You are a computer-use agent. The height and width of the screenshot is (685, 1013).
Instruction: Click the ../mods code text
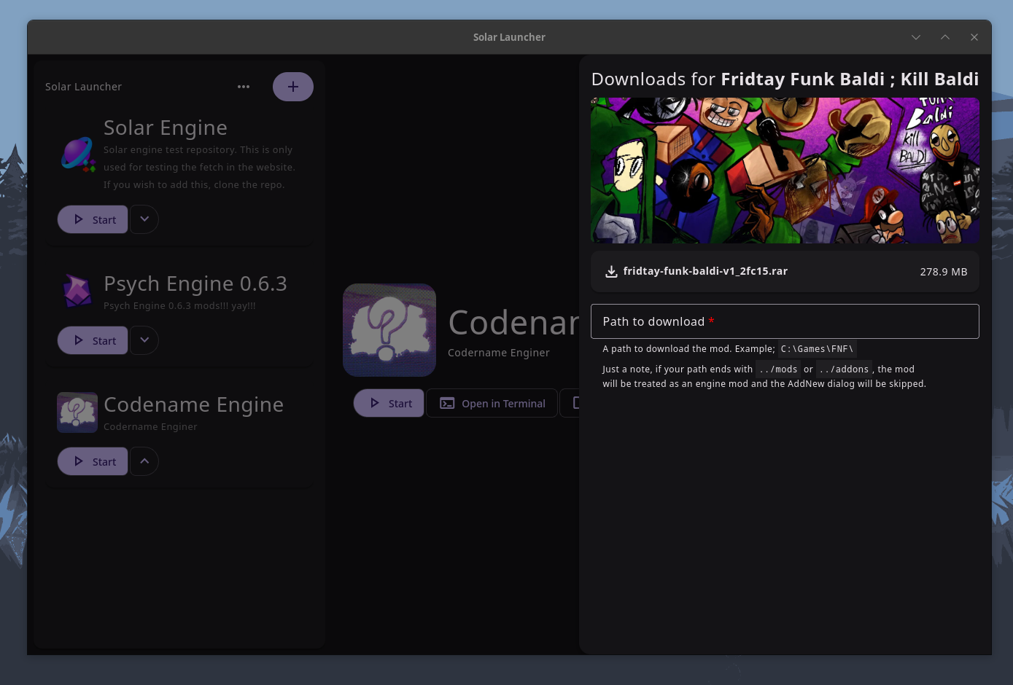(x=778, y=369)
